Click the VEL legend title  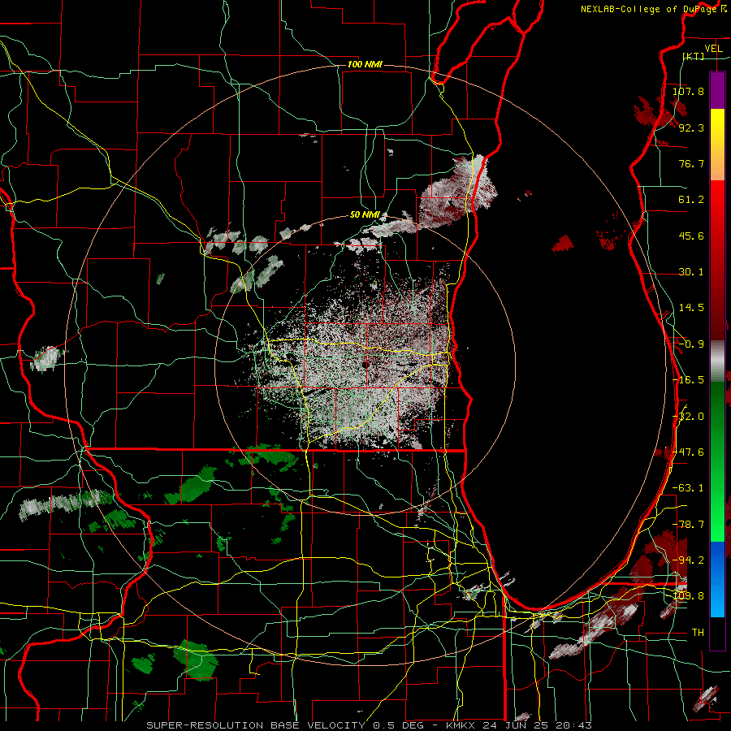[x=713, y=49]
